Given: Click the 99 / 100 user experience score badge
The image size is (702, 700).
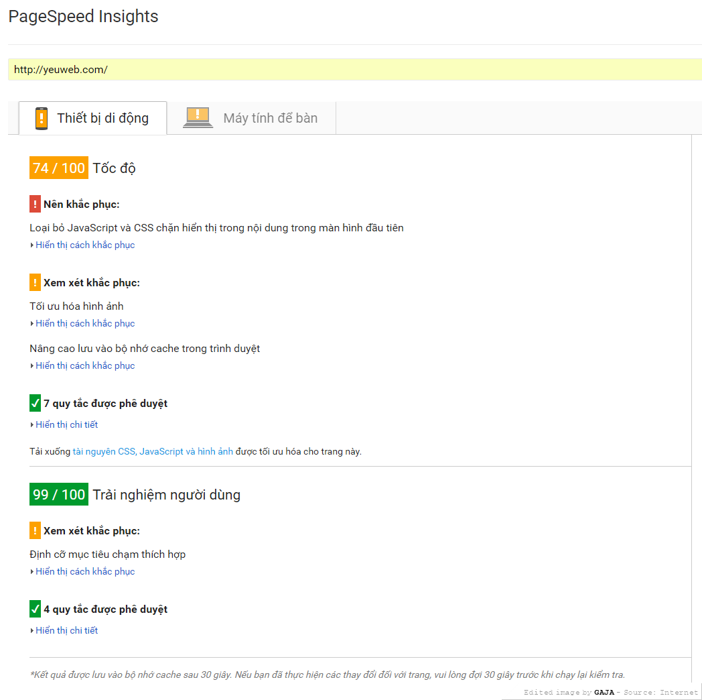Looking at the screenshot, I should point(59,494).
